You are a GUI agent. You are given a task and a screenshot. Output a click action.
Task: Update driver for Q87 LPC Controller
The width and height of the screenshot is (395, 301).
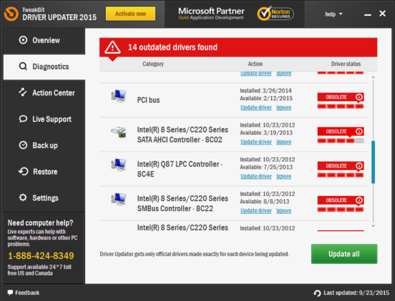click(x=256, y=176)
